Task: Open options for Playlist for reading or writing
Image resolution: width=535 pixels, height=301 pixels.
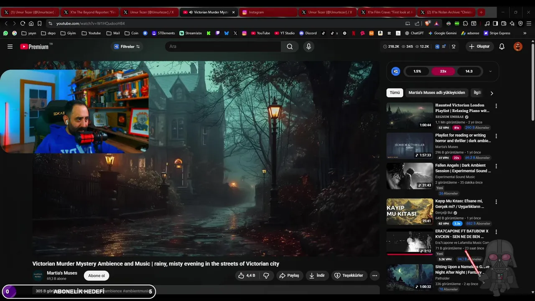Action: point(496,136)
